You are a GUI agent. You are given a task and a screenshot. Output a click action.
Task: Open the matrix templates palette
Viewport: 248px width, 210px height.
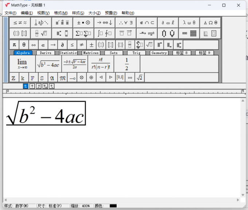pos(189,33)
